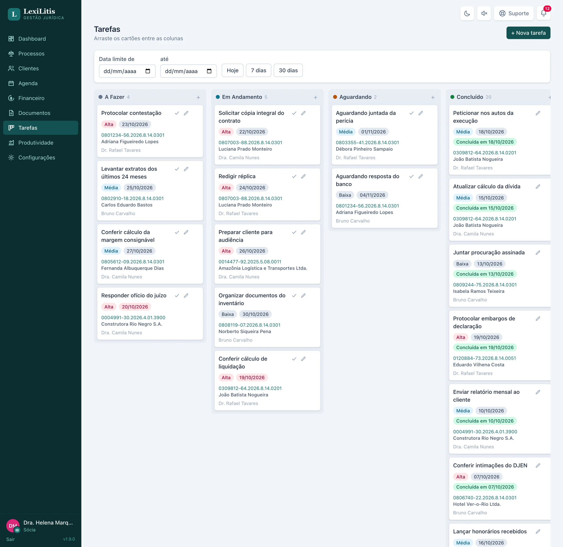Add a card to Em Andamento column
Screen dimensions: 563x547
(315, 97)
